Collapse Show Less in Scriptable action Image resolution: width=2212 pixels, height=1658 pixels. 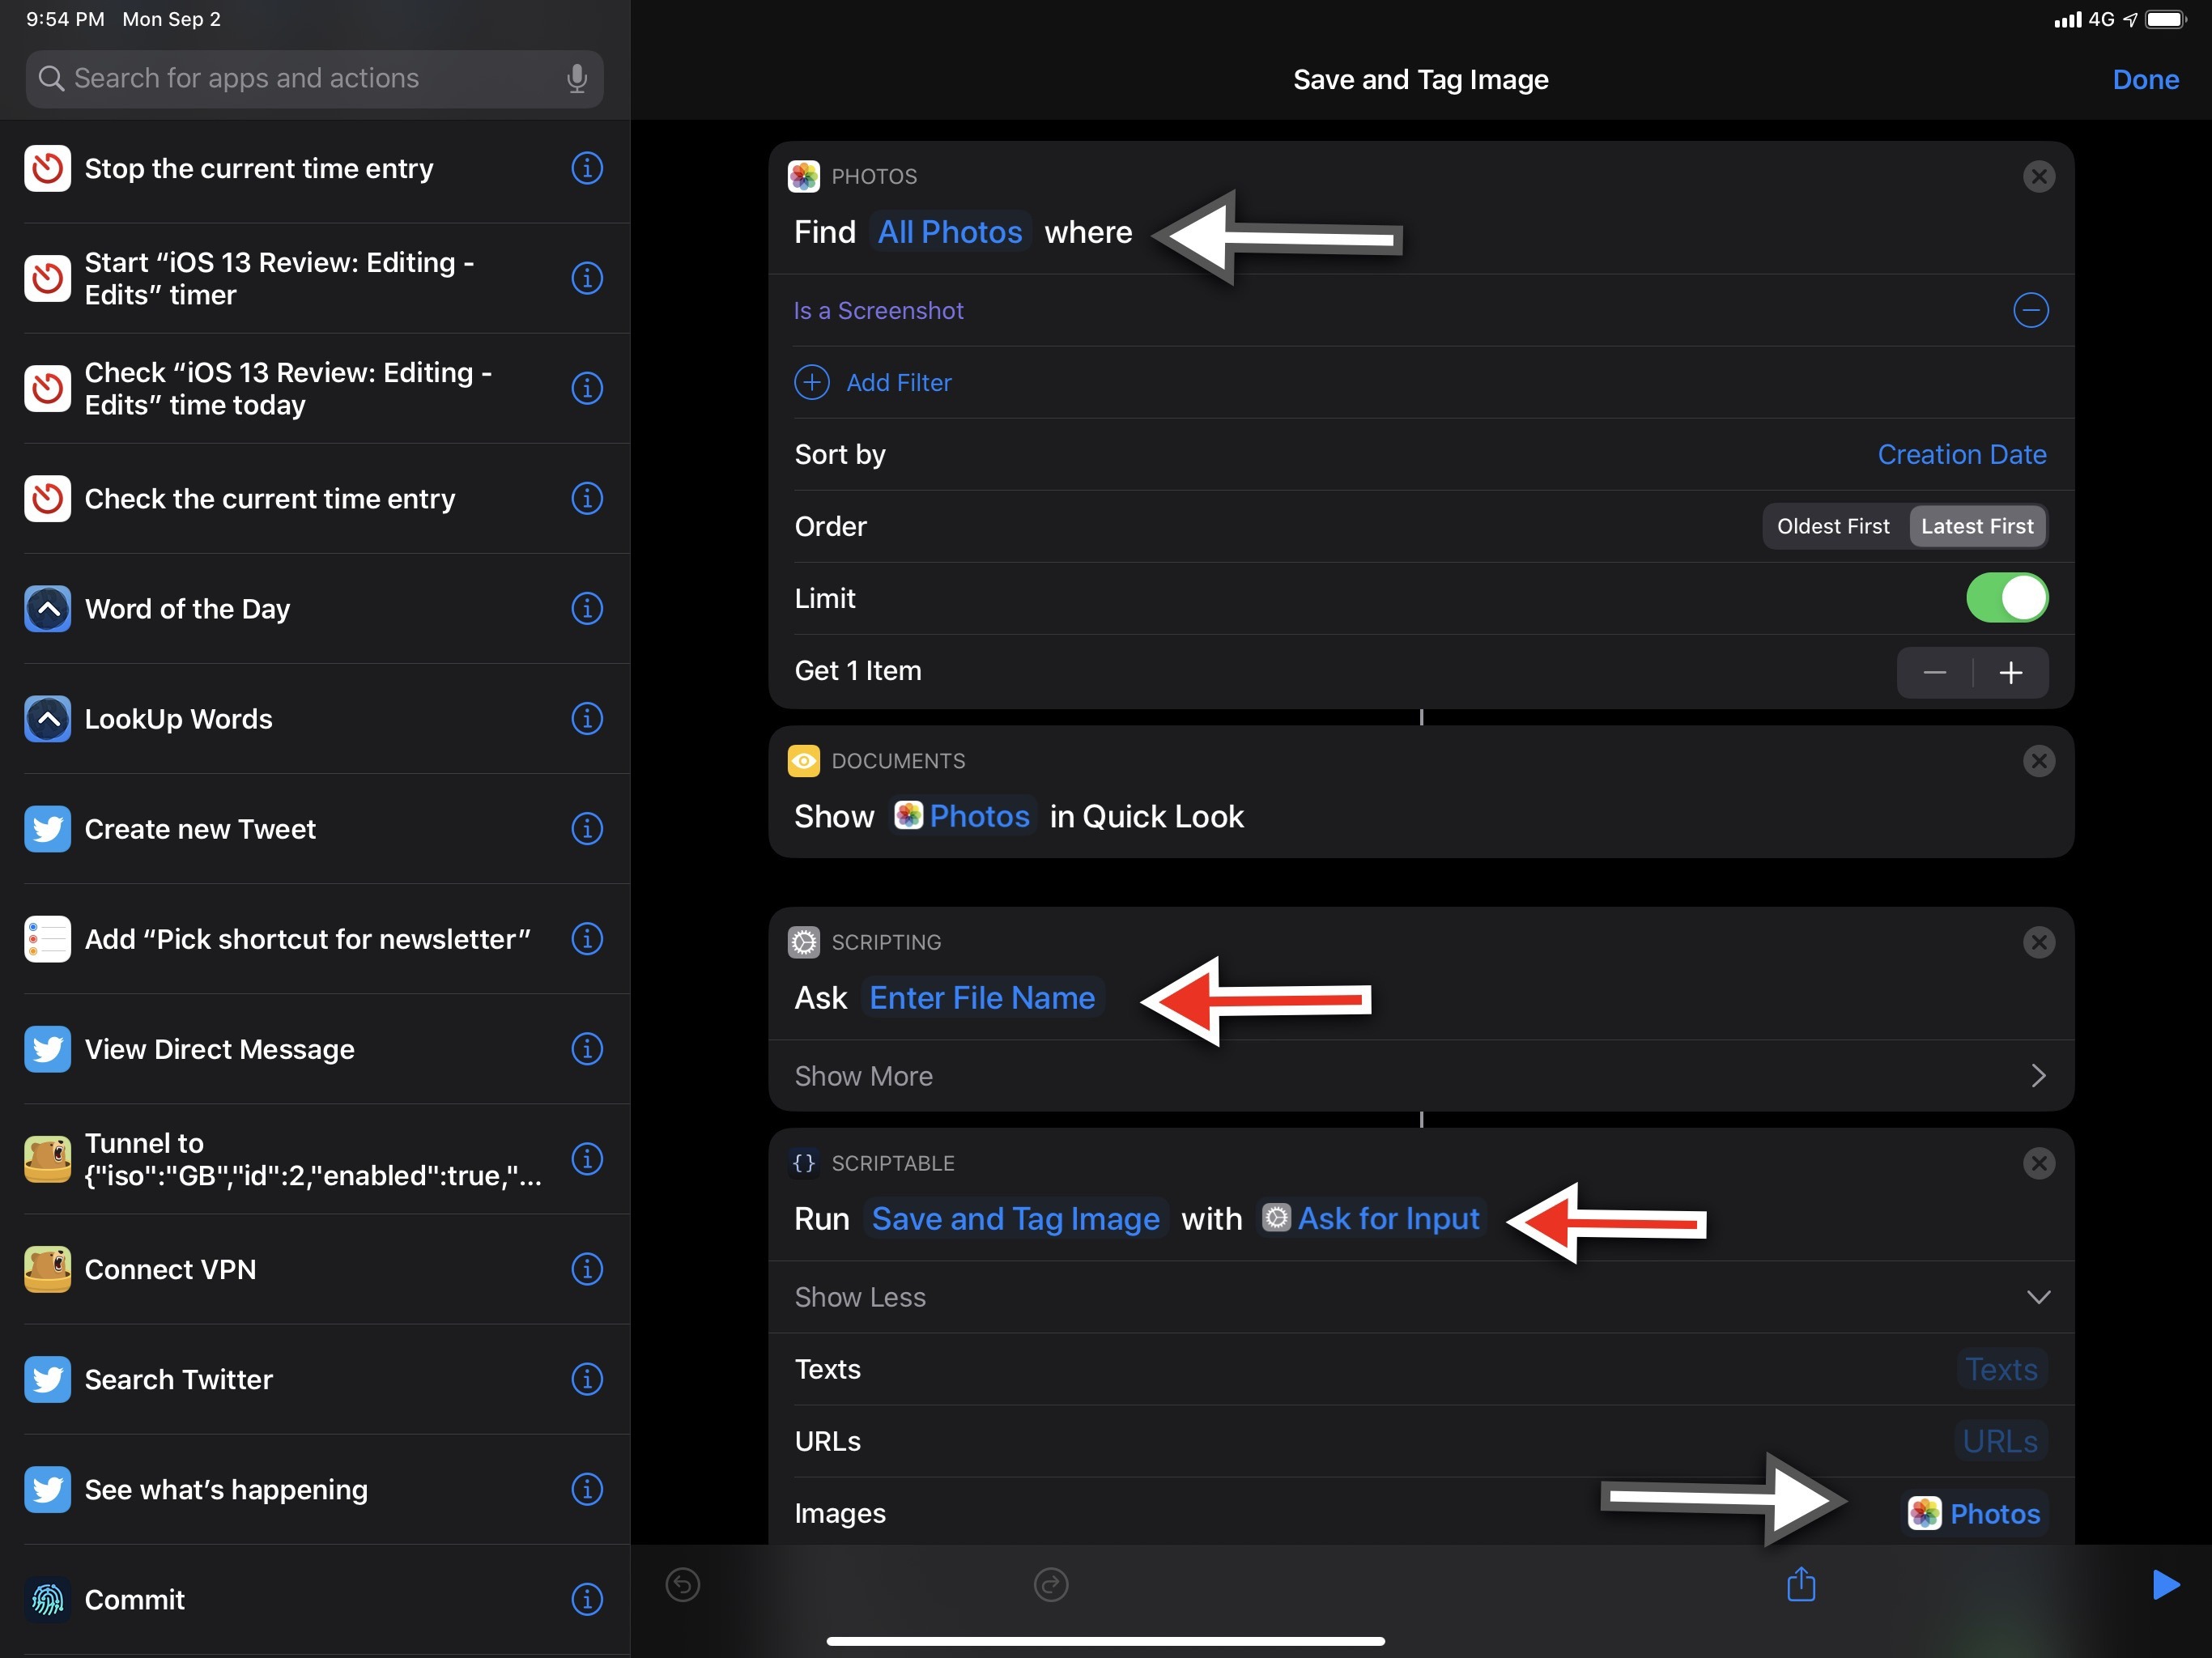click(1421, 1297)
